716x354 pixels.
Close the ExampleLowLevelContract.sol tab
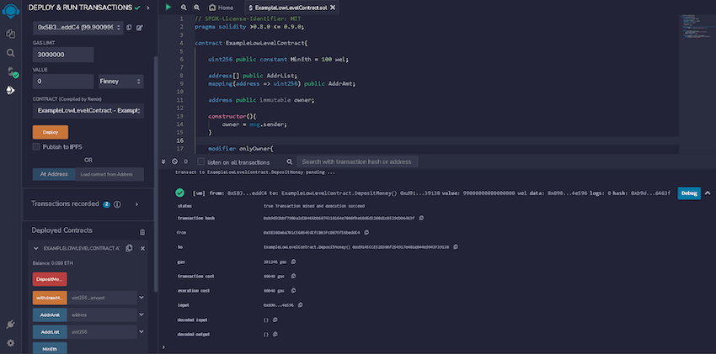[333, 8]
